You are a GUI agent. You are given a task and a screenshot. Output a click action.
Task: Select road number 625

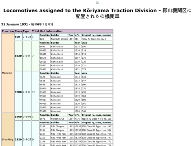point(45,39)
